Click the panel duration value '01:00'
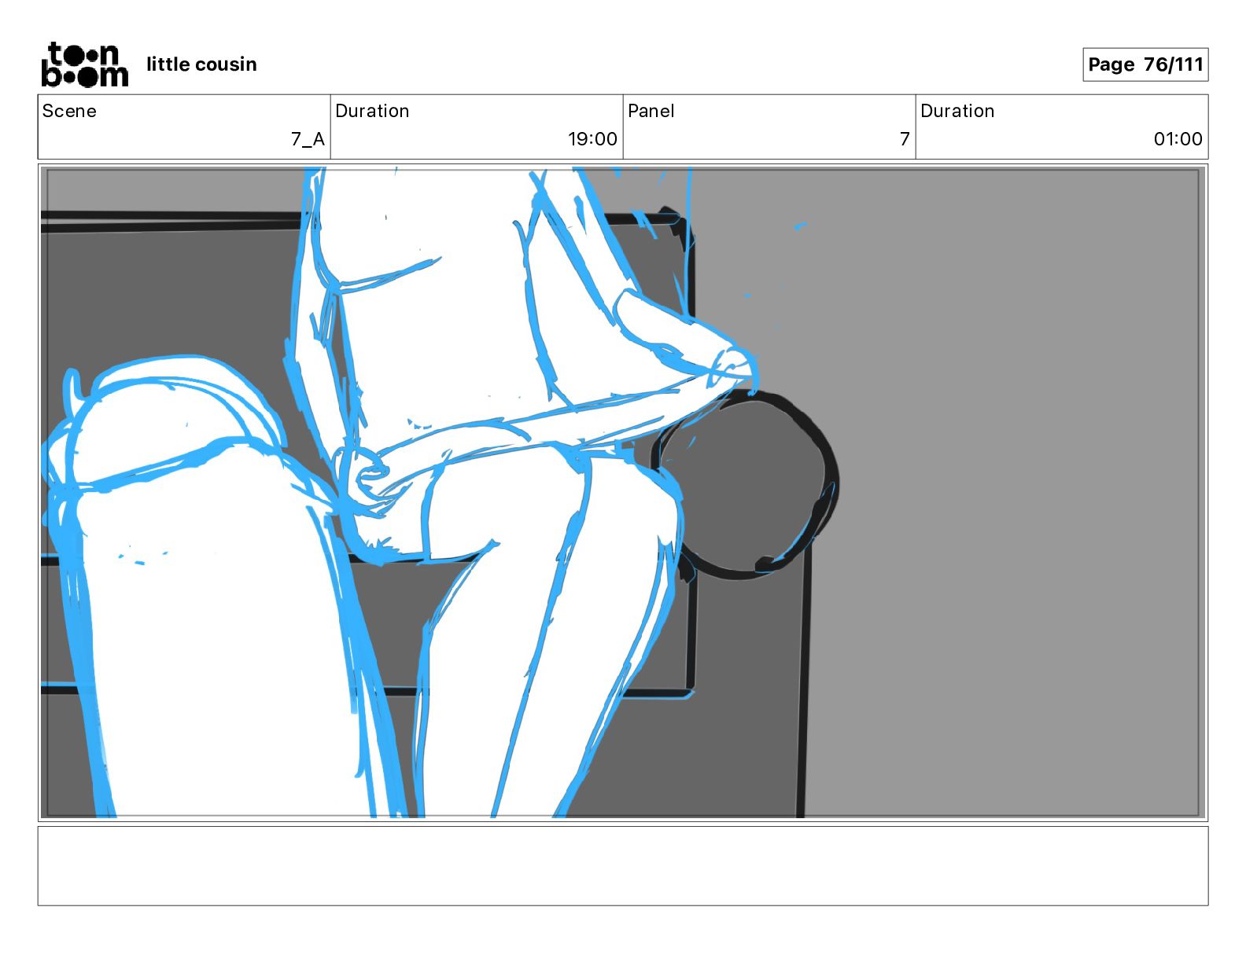This screenshot has width=1246, height=962. click(x=1178, y=139)
